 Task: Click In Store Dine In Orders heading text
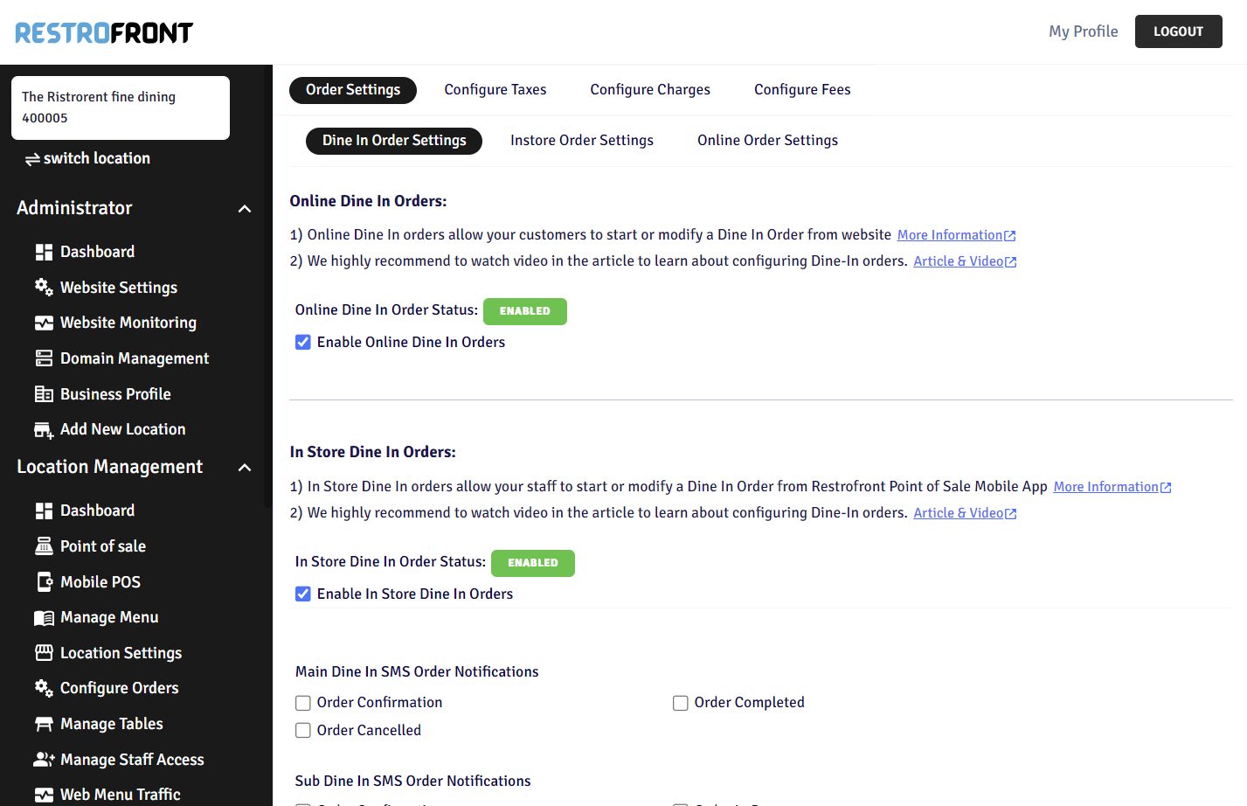pyautogui.click(x=372, y=452)
